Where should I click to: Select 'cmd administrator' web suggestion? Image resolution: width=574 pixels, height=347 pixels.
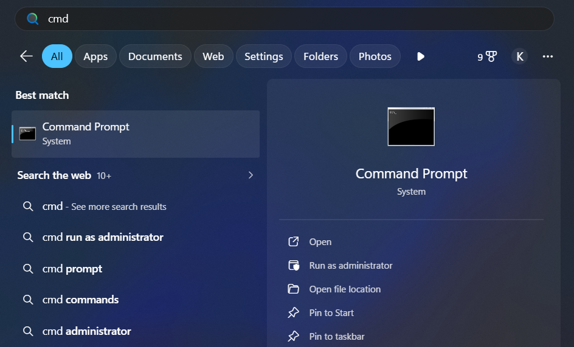click(136, 331)
